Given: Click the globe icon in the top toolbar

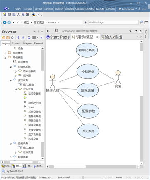Looking at the screenshot, I should coord(34,15).
